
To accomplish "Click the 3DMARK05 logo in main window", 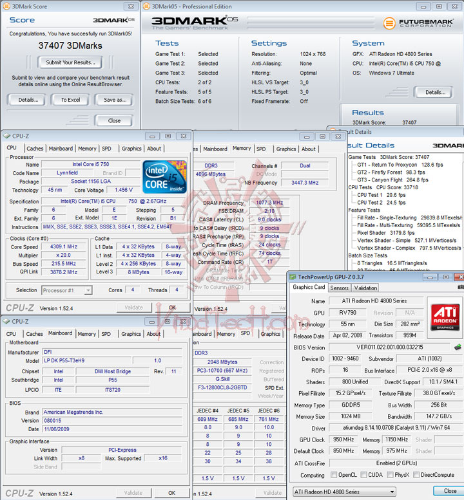I will [195, 21].
